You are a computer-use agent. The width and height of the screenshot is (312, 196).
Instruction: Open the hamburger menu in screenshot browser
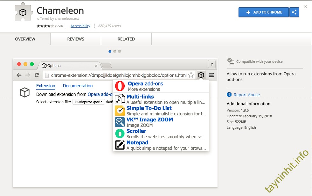click(211, 75)
